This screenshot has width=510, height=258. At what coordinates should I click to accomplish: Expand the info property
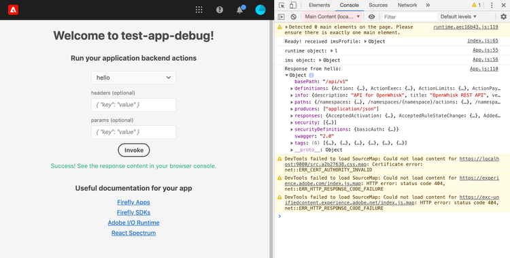click(292, 95)
